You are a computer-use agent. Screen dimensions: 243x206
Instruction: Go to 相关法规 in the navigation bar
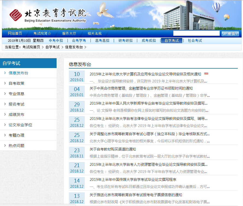click(95, 34)
